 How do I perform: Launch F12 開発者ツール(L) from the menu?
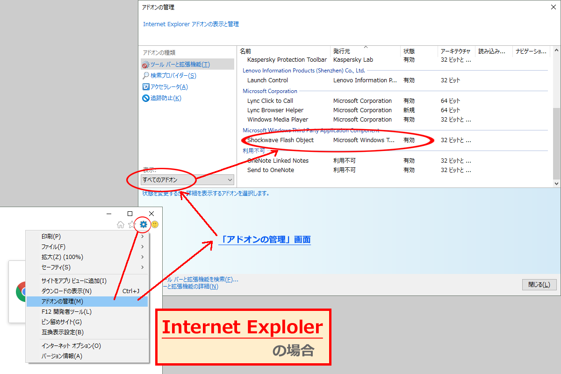pos(87,312)
